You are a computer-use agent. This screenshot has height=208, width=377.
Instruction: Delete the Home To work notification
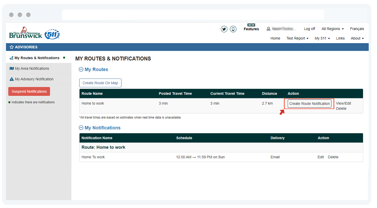click(x=333, y=157)
